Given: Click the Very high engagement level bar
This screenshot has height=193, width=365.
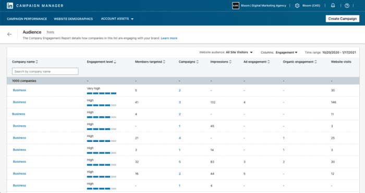Looking at the screenshot, I should point(102,93).
